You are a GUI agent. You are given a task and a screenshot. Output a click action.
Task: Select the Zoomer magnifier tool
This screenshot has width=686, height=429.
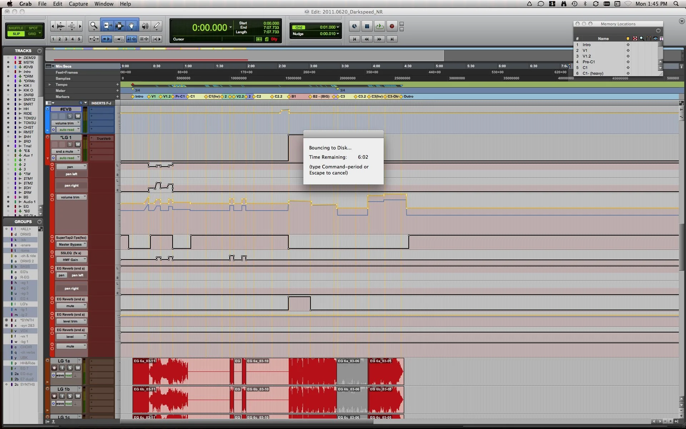click(94, 26)
